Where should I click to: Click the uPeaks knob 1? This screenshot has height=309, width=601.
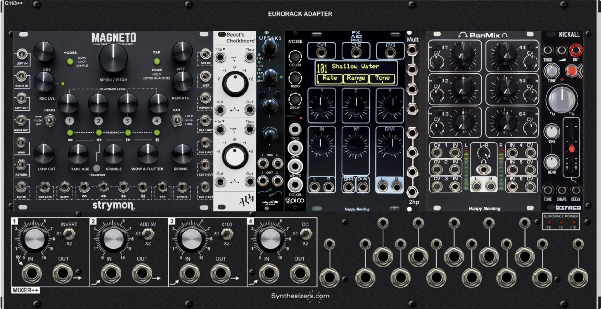270,47
